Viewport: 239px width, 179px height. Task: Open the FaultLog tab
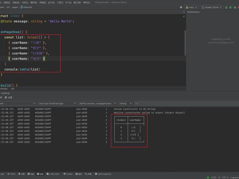point(5,93)
